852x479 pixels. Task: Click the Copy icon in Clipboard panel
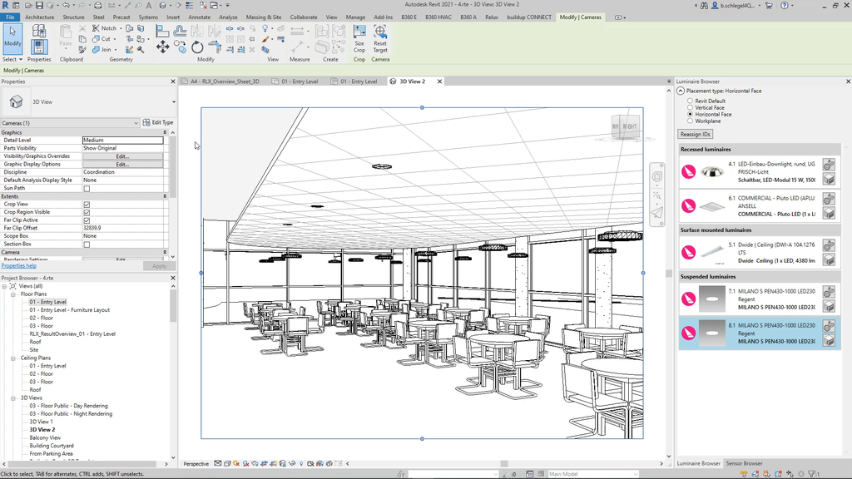(82, 39)
